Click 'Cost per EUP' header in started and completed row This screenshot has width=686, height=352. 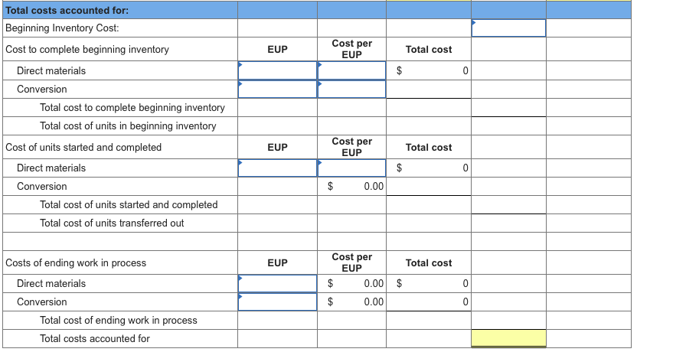tap(351, 147)
